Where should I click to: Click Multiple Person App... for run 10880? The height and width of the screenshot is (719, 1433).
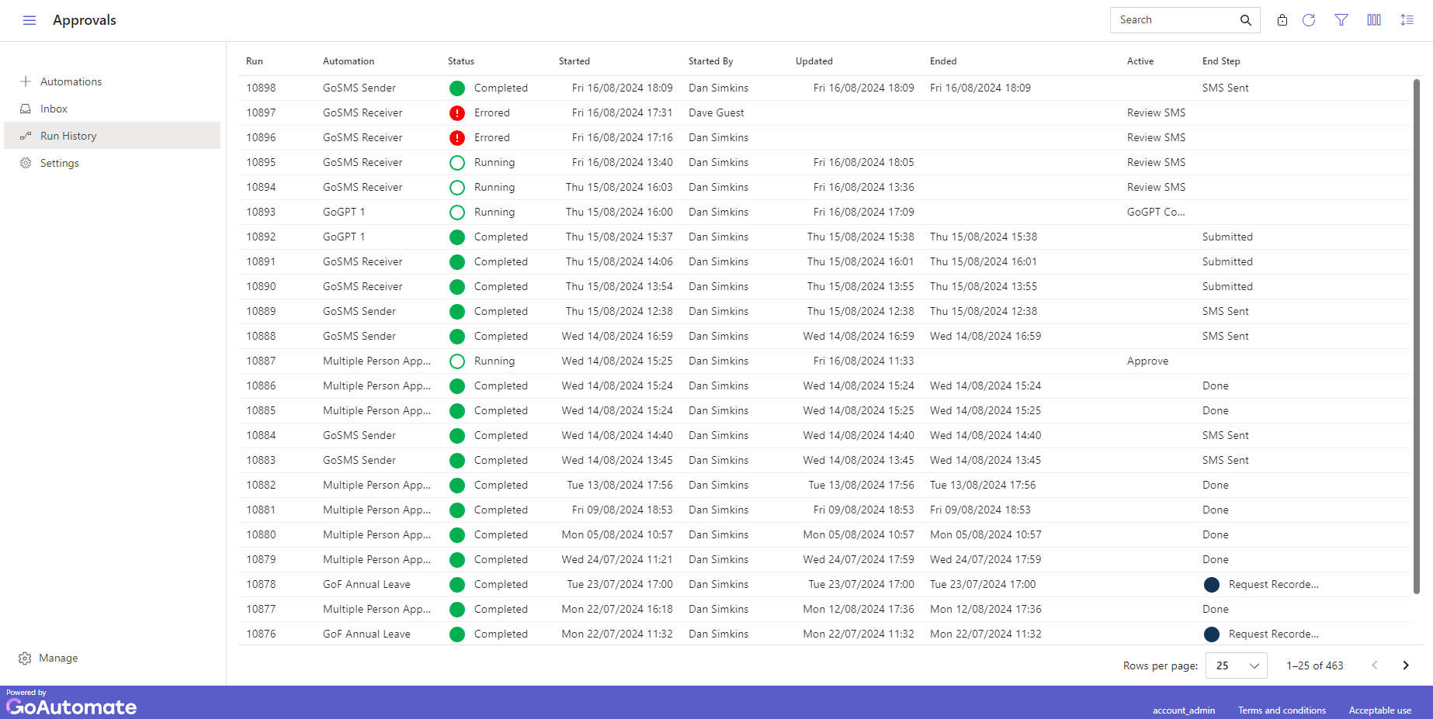click(376, 535)
